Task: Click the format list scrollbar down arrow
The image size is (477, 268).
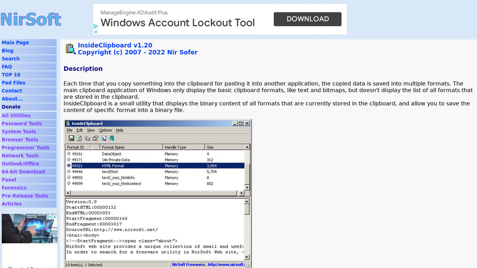Action: [x=247, y=188]
